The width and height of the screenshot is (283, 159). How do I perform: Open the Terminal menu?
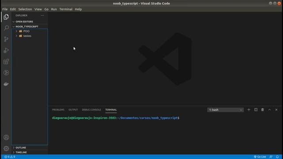click(66, 9)
